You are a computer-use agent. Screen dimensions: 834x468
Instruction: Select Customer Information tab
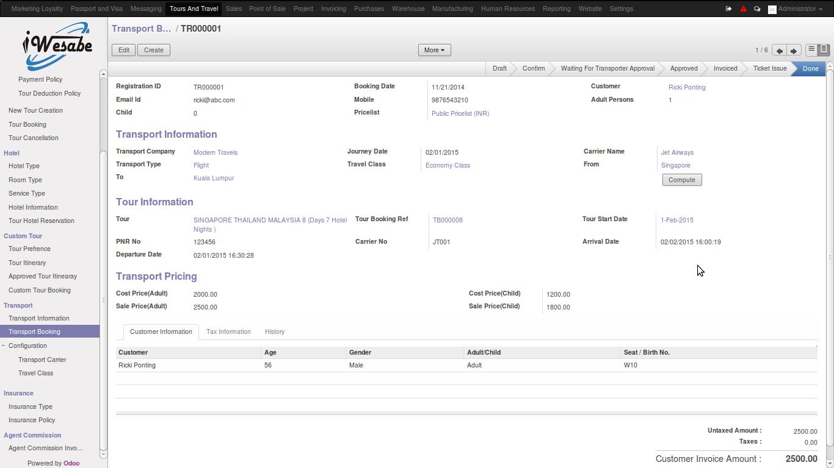coord(161,332)
